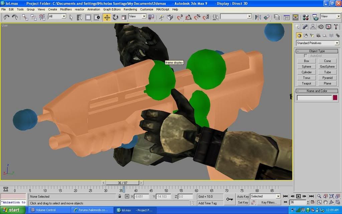Collapse the Object Type rollout

coord(317,51)
